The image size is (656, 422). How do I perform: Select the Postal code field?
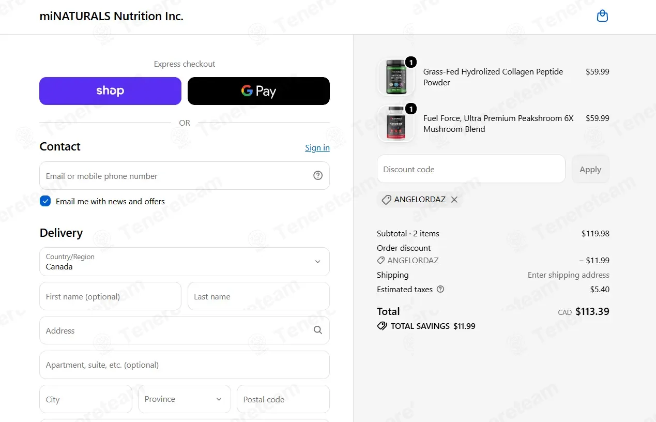283,399
